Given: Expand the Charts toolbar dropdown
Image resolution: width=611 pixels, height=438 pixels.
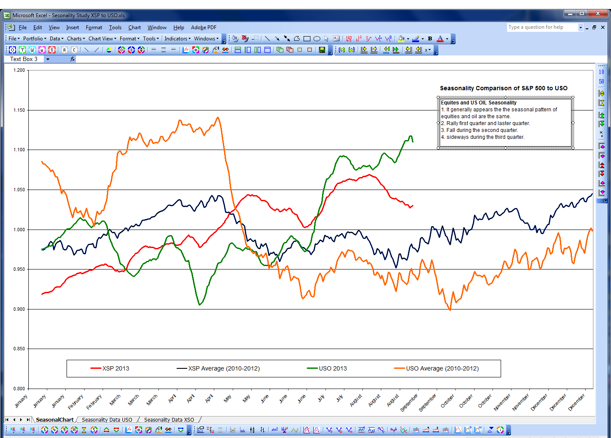Looking at the screenshot, I should coord(76,39).
